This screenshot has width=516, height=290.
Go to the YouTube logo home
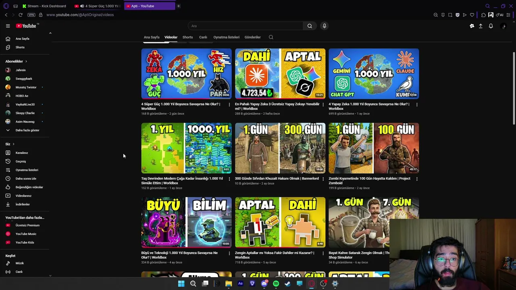pos(27,26)
